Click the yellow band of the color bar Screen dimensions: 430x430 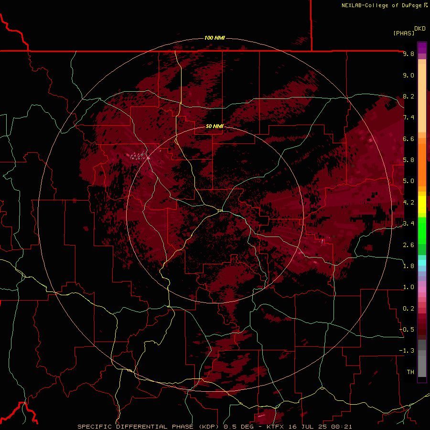coord(422,204)
